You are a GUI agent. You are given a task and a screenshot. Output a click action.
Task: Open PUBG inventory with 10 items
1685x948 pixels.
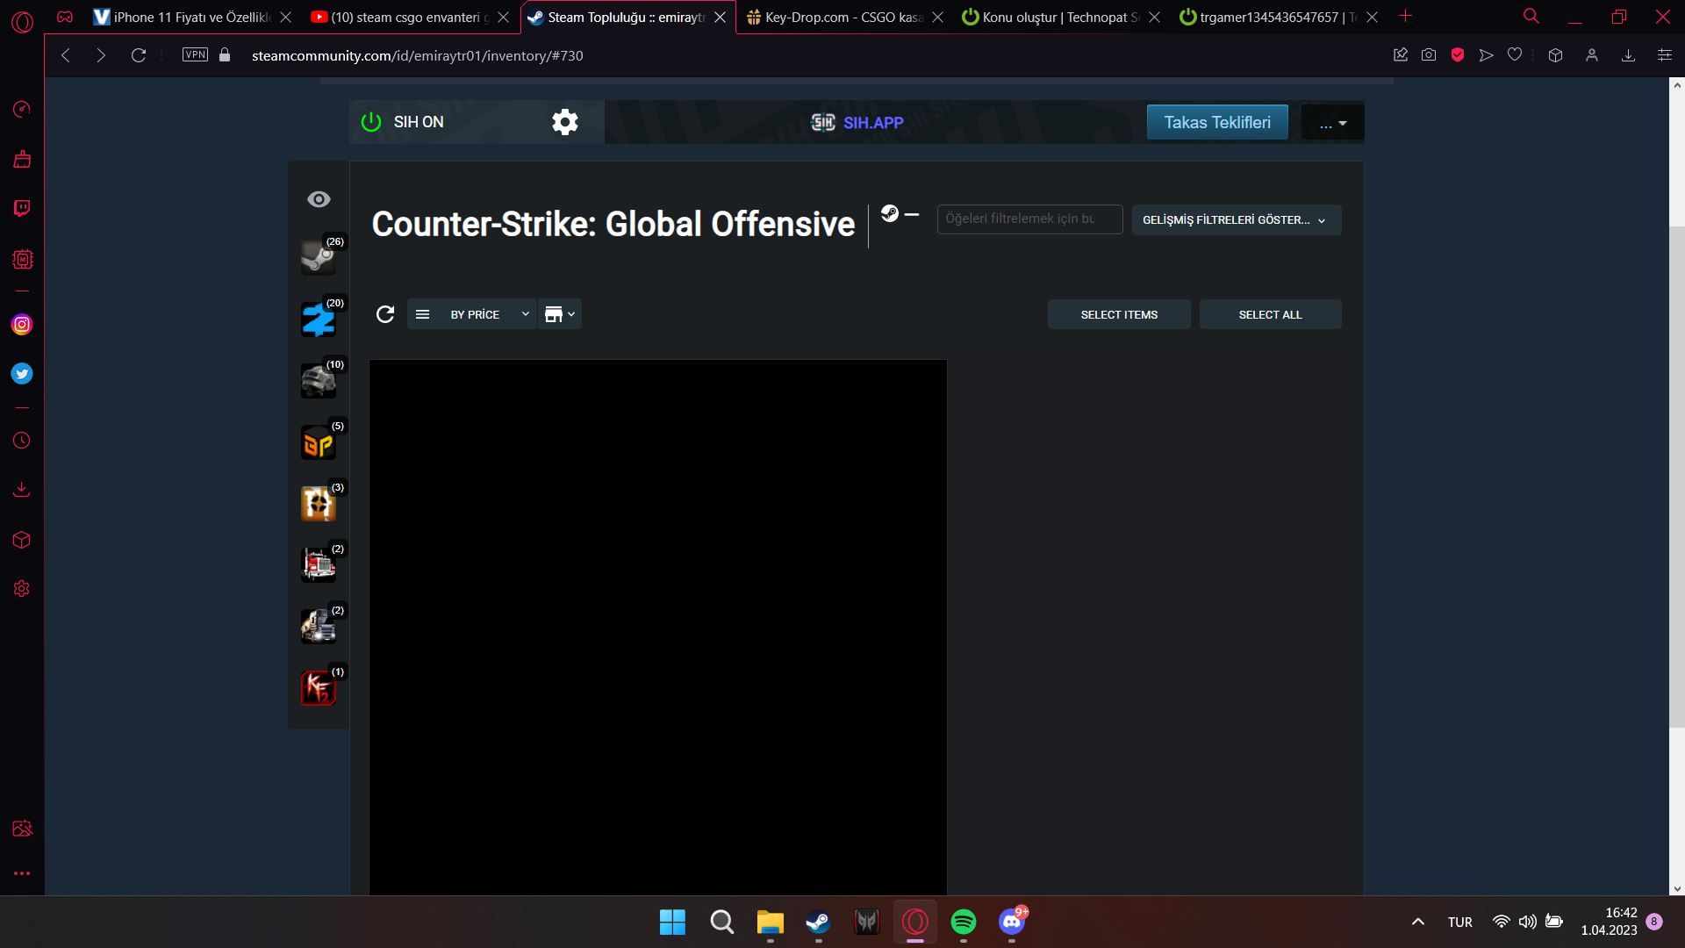pyautogui.click(x=319, y=381)
